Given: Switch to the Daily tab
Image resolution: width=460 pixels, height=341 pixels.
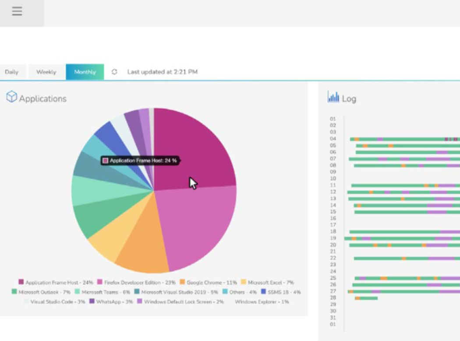Looking at the screenshot, I should (12, 72).
